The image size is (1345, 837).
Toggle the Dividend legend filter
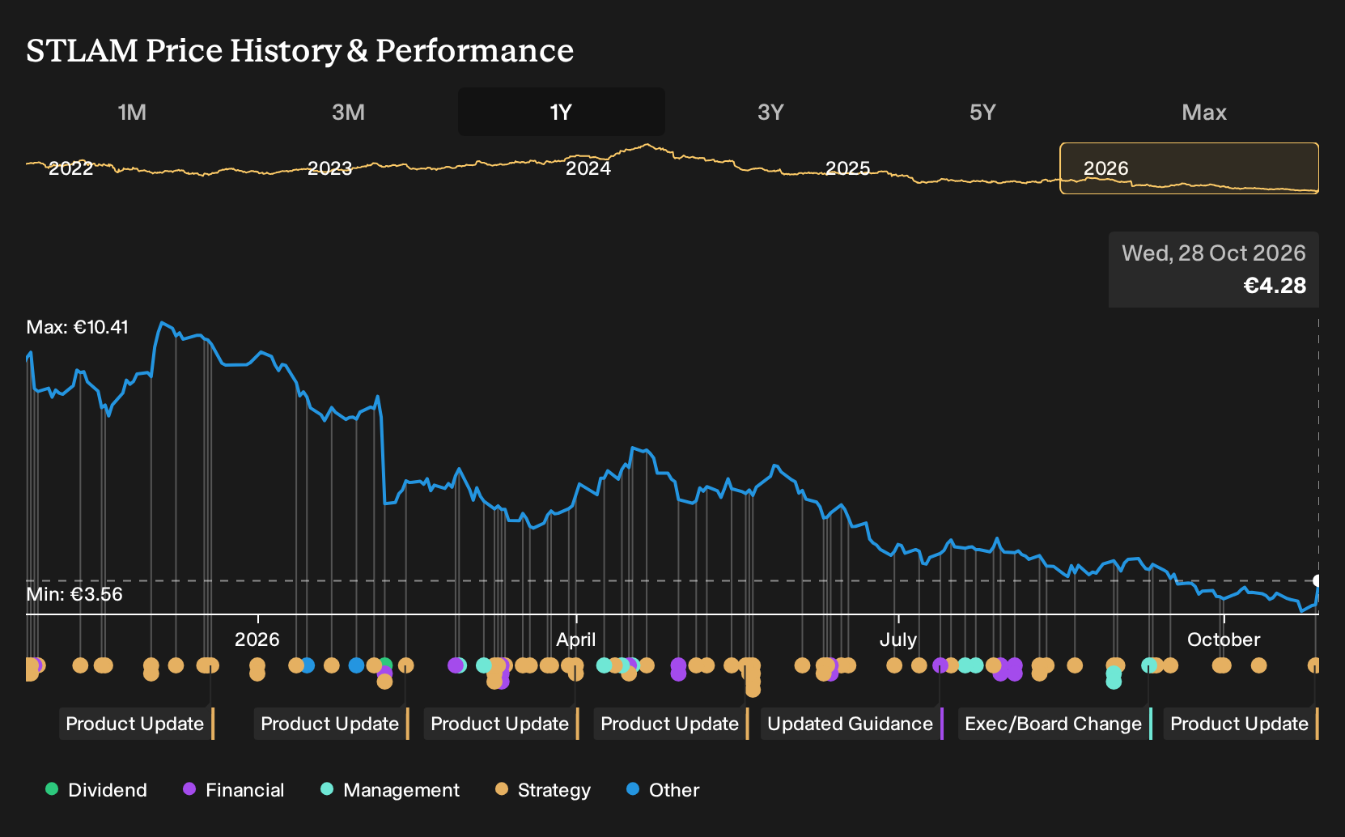click(96, 790)
